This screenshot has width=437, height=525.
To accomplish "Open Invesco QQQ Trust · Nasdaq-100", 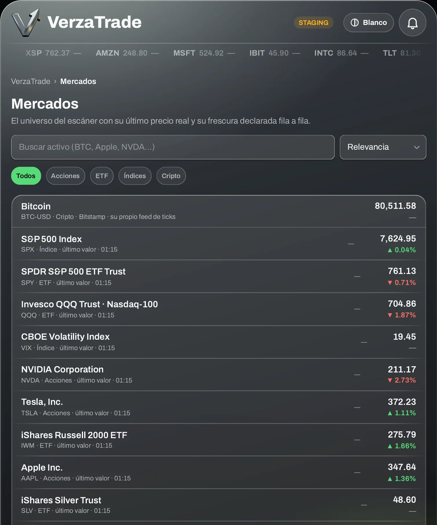I will (219, 309).
